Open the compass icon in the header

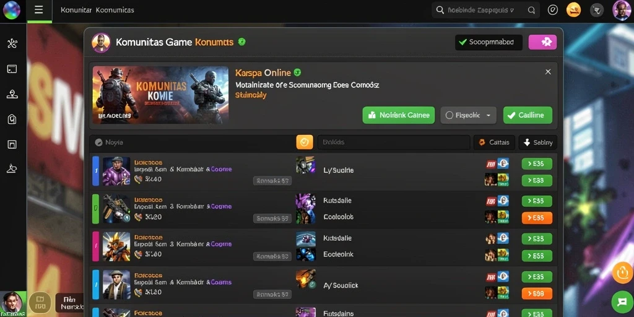[x=553, y=10]
